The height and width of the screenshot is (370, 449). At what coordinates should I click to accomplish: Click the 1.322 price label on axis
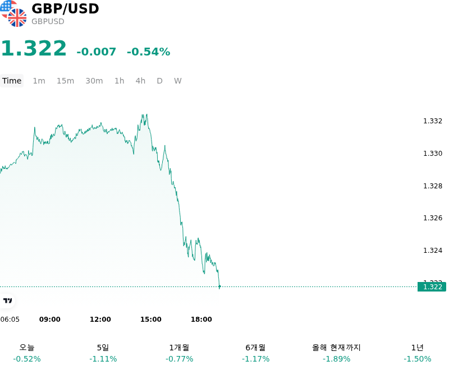(432, 287)
